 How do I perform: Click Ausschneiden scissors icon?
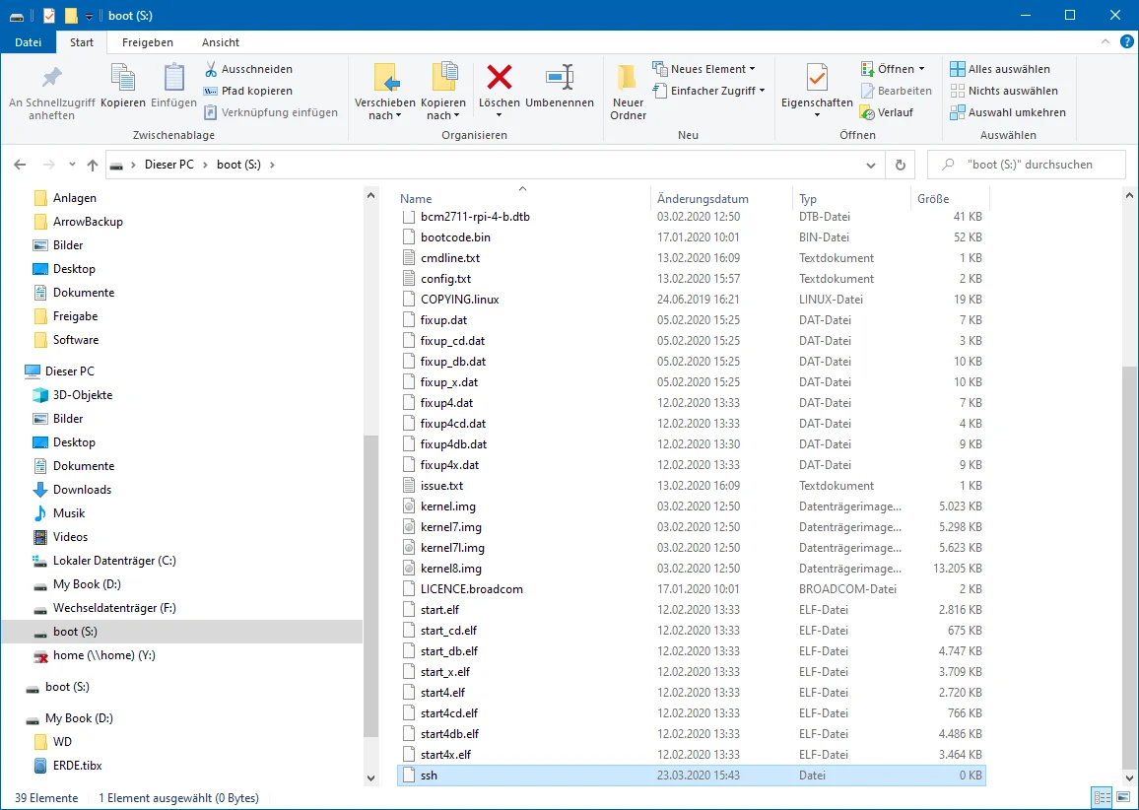211,69
